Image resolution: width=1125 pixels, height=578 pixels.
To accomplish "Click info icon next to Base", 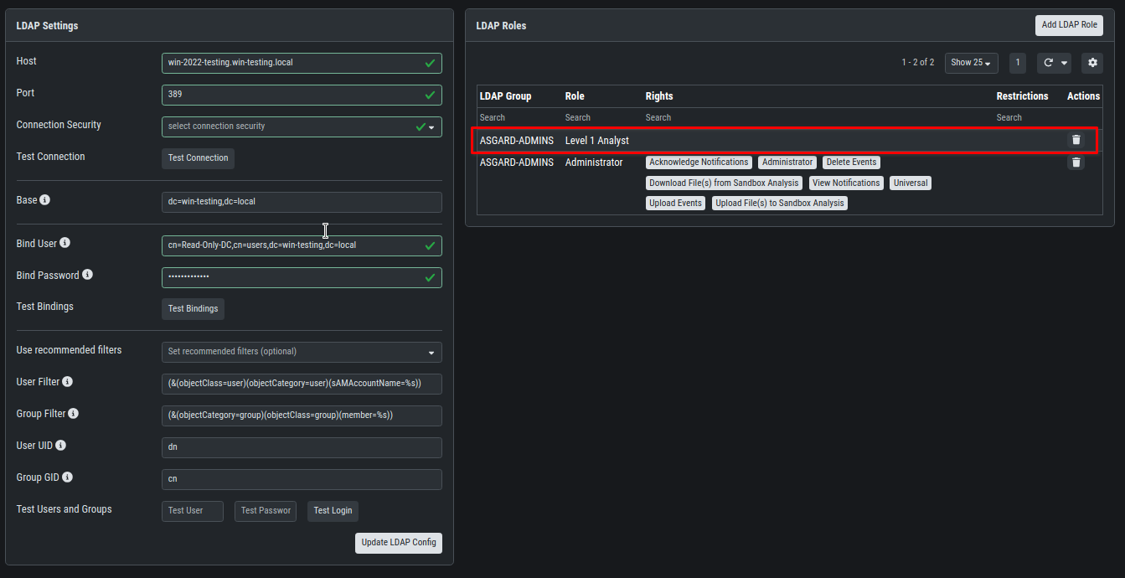I will (x=45, y=200).
